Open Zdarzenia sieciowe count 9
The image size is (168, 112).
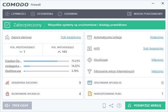pos(80,83)
